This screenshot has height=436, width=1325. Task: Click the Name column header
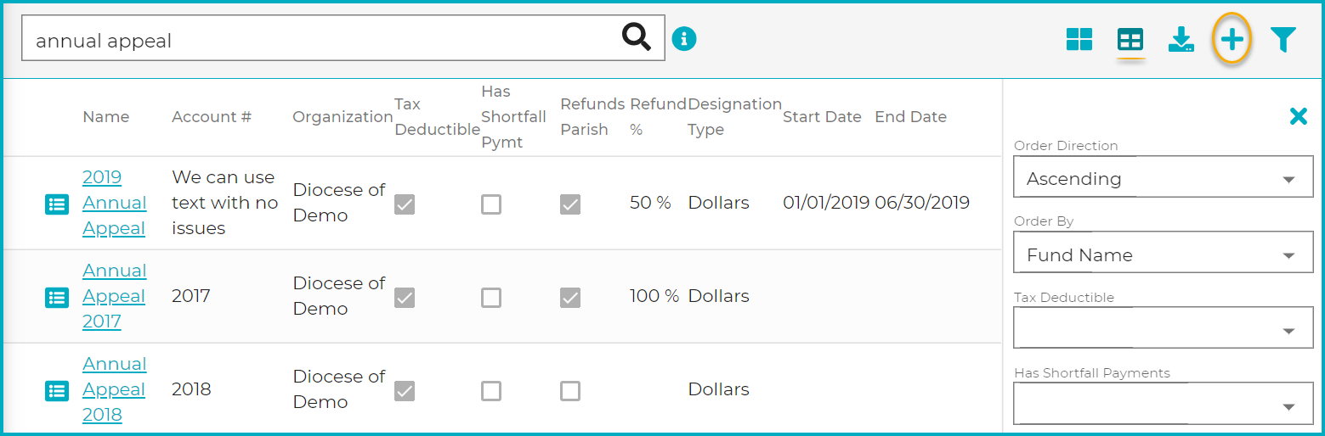point(106,117)
